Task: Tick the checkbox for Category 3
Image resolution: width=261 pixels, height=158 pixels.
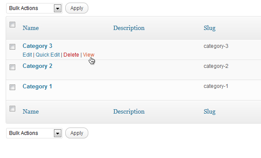Action: click(12, 47)
